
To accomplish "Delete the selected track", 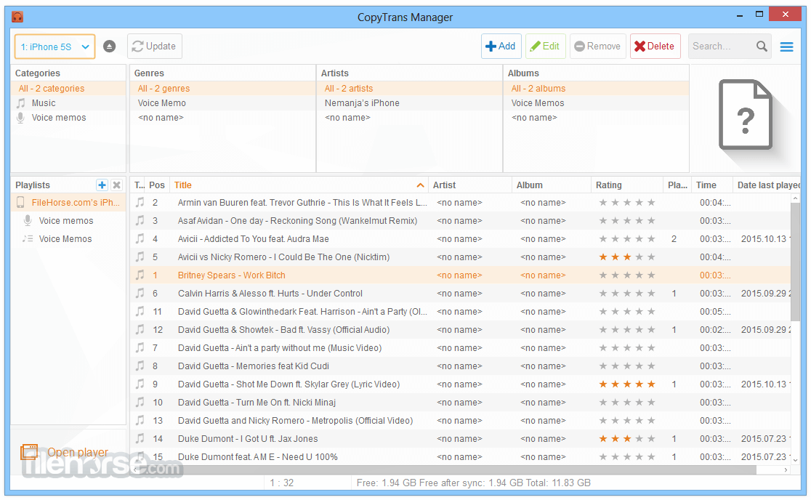I will click(655, 47).
